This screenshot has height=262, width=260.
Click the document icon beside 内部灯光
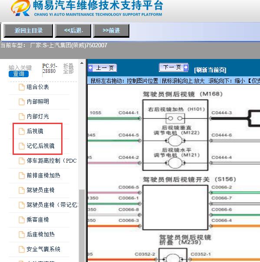tap(22, 117)
